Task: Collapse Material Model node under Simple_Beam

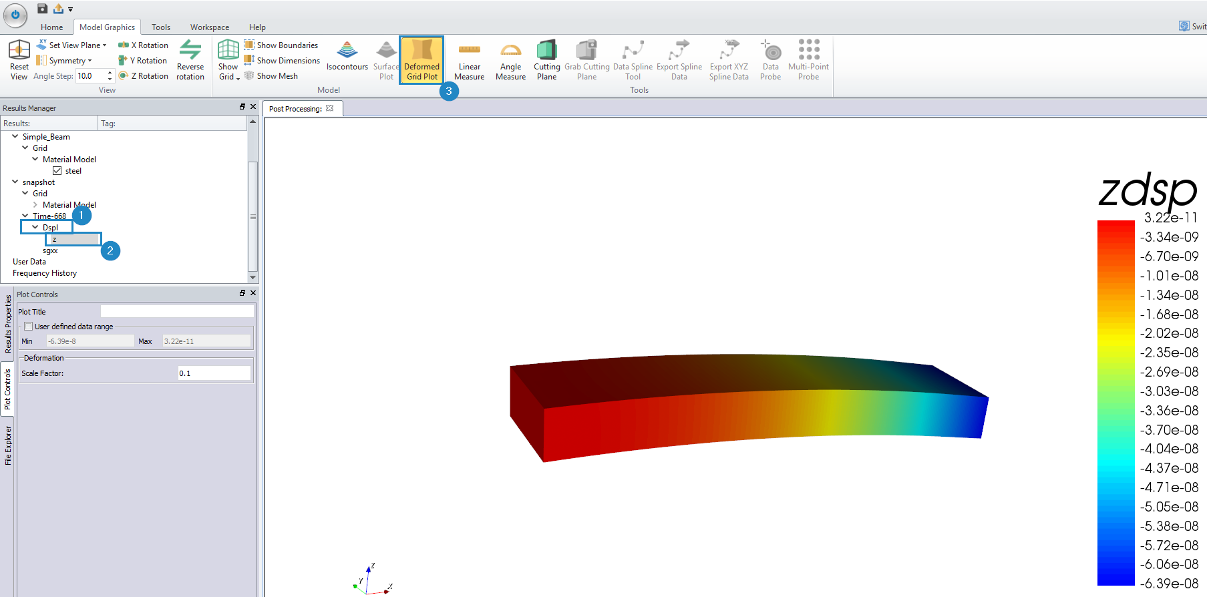Action: point(35,159)
